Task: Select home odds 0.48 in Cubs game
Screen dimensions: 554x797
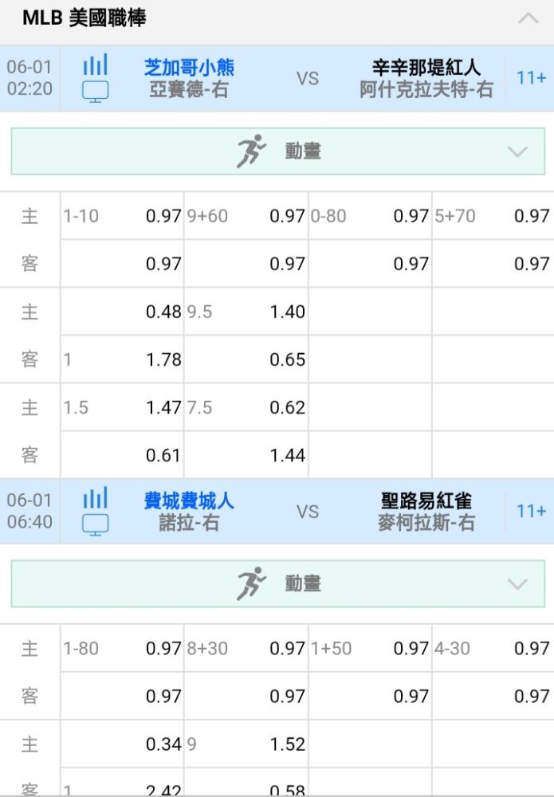Action: (122, 312)
